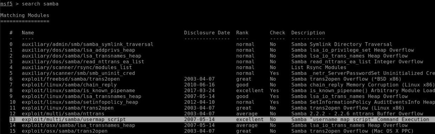435x134 pixels.
Task: Click 'good' rank in chain_reply row
Action: coord(243,84)
